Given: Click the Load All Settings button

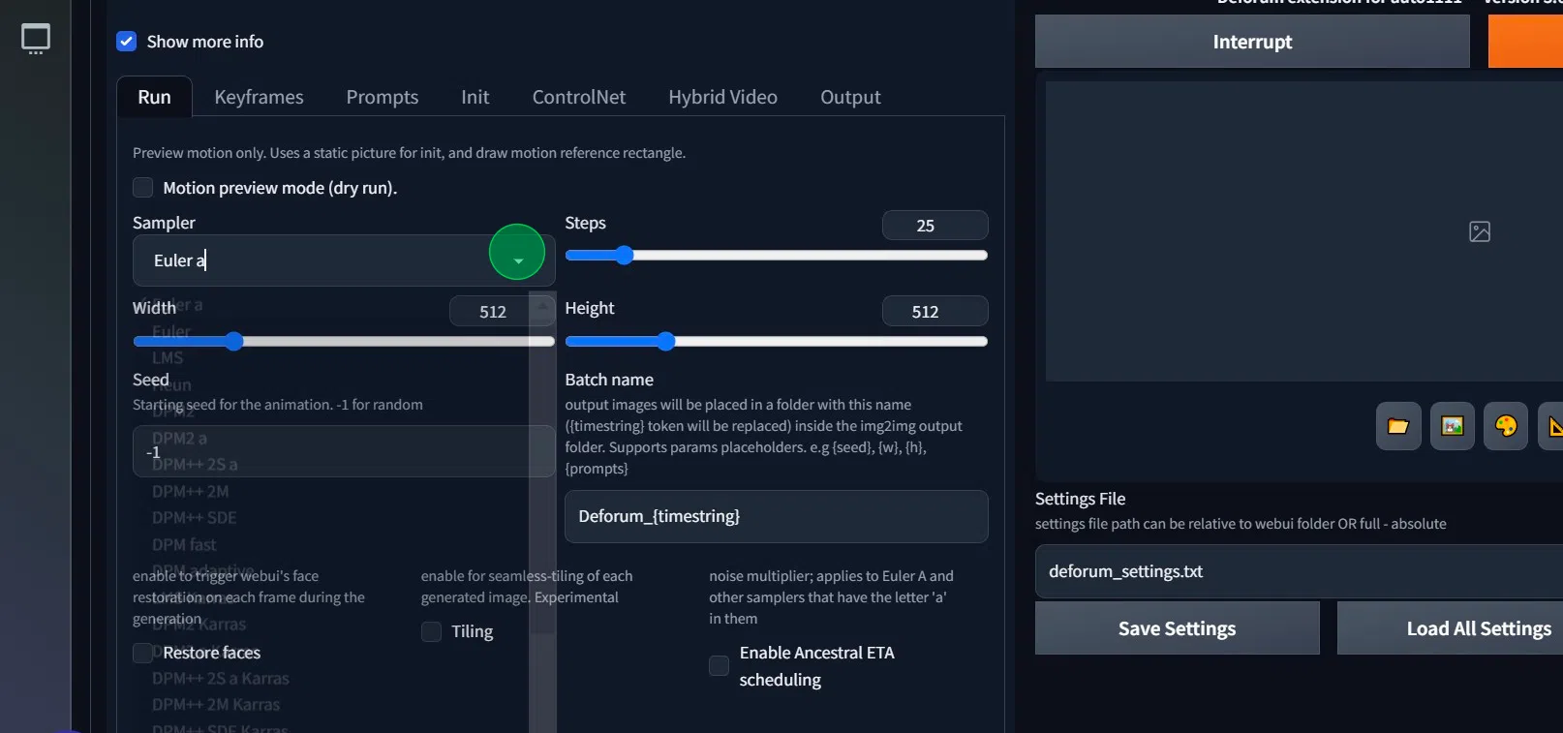Looking at the screenshot, I should coord(1451,628).
